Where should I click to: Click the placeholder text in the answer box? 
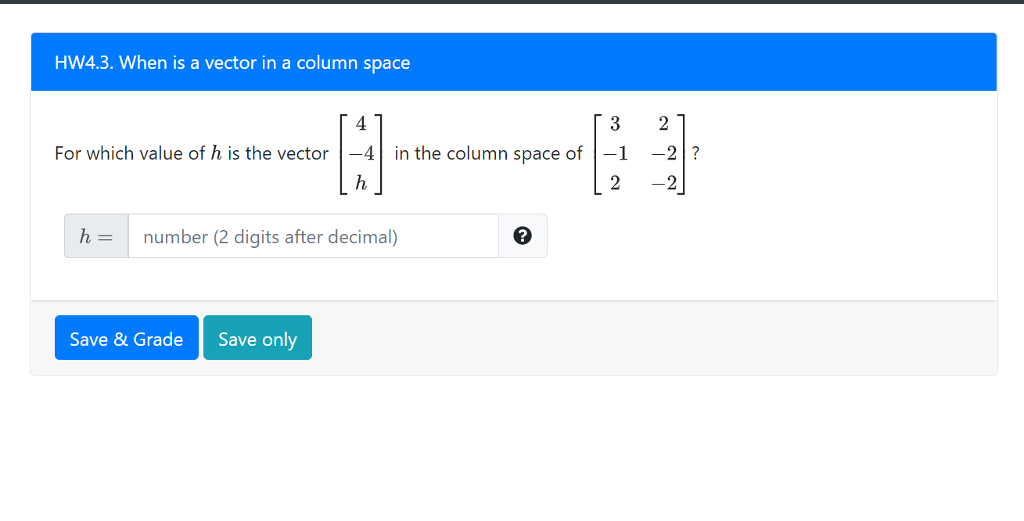270,237
